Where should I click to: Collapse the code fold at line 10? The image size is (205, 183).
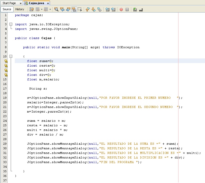tap(10, 56)
